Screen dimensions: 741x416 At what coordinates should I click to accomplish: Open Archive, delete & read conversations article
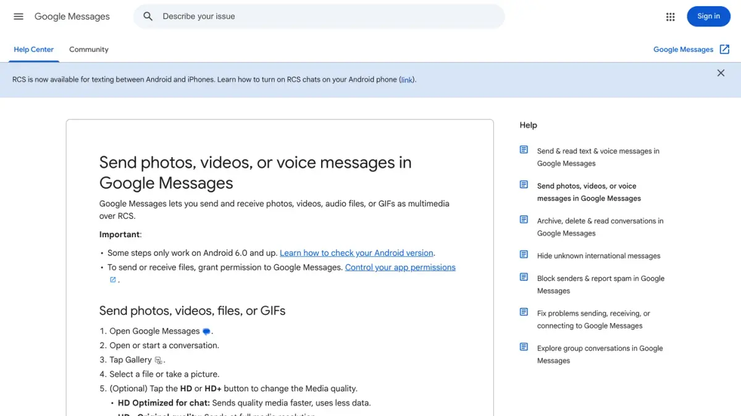coord(600,227)
